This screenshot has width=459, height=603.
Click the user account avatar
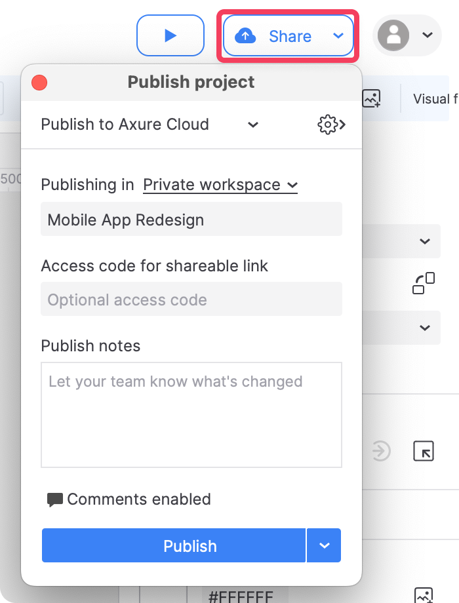point(393,35)
